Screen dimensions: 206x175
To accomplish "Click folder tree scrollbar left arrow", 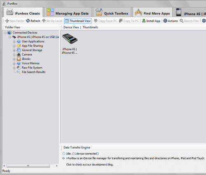I will coord(4,166).
